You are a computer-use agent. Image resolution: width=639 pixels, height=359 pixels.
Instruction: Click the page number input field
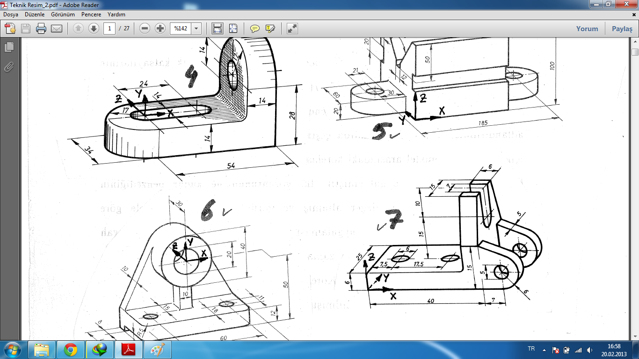click(109, 29)
